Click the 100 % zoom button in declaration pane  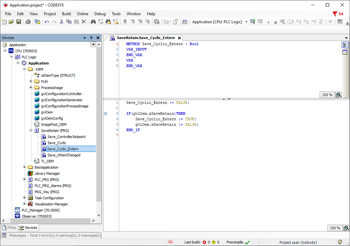click(327, 95)
